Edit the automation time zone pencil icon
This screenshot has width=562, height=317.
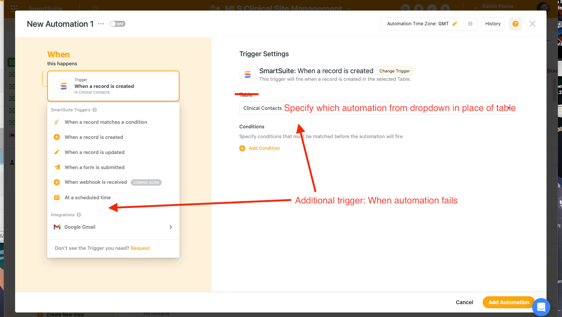(x=455, y=24)
